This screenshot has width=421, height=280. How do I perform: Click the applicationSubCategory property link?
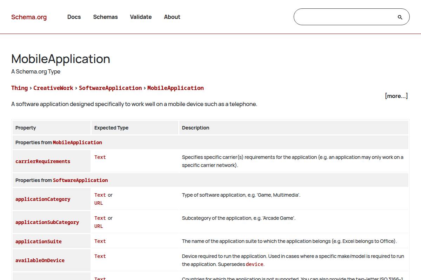pyautogui.click(x=47, y=222)
